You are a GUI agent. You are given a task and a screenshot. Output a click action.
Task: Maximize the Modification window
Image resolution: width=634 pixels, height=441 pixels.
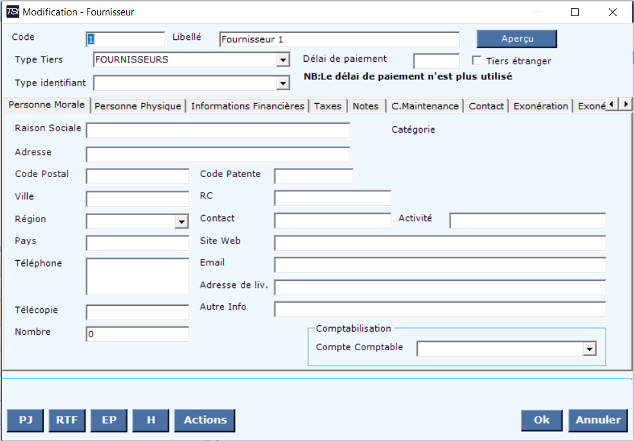pos(575,12)
